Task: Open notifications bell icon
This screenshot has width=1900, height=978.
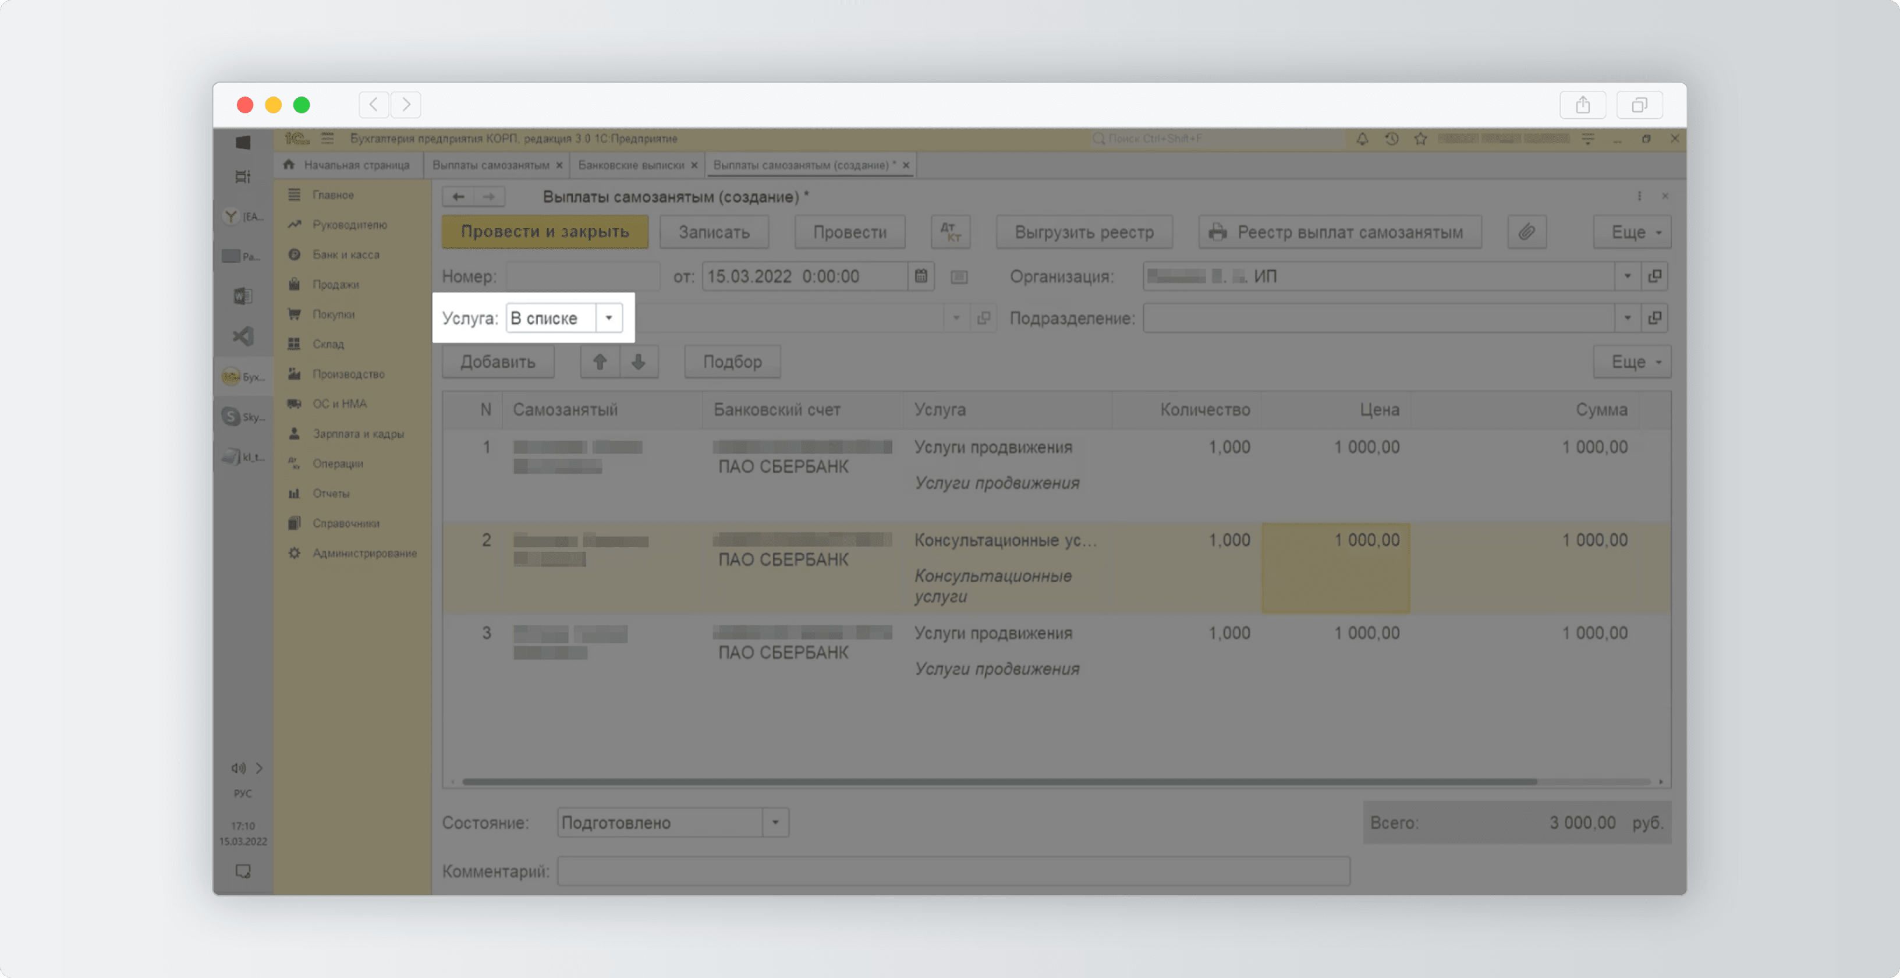Action: coord(1362,139)
